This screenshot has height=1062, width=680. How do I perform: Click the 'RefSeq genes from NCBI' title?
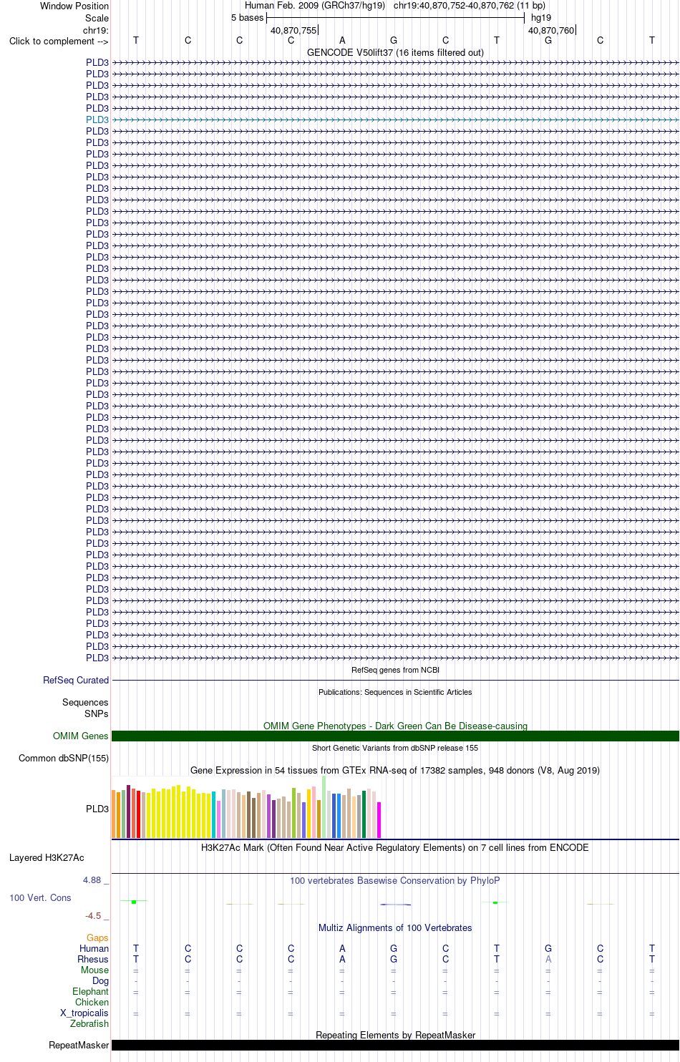click(395, 670)
